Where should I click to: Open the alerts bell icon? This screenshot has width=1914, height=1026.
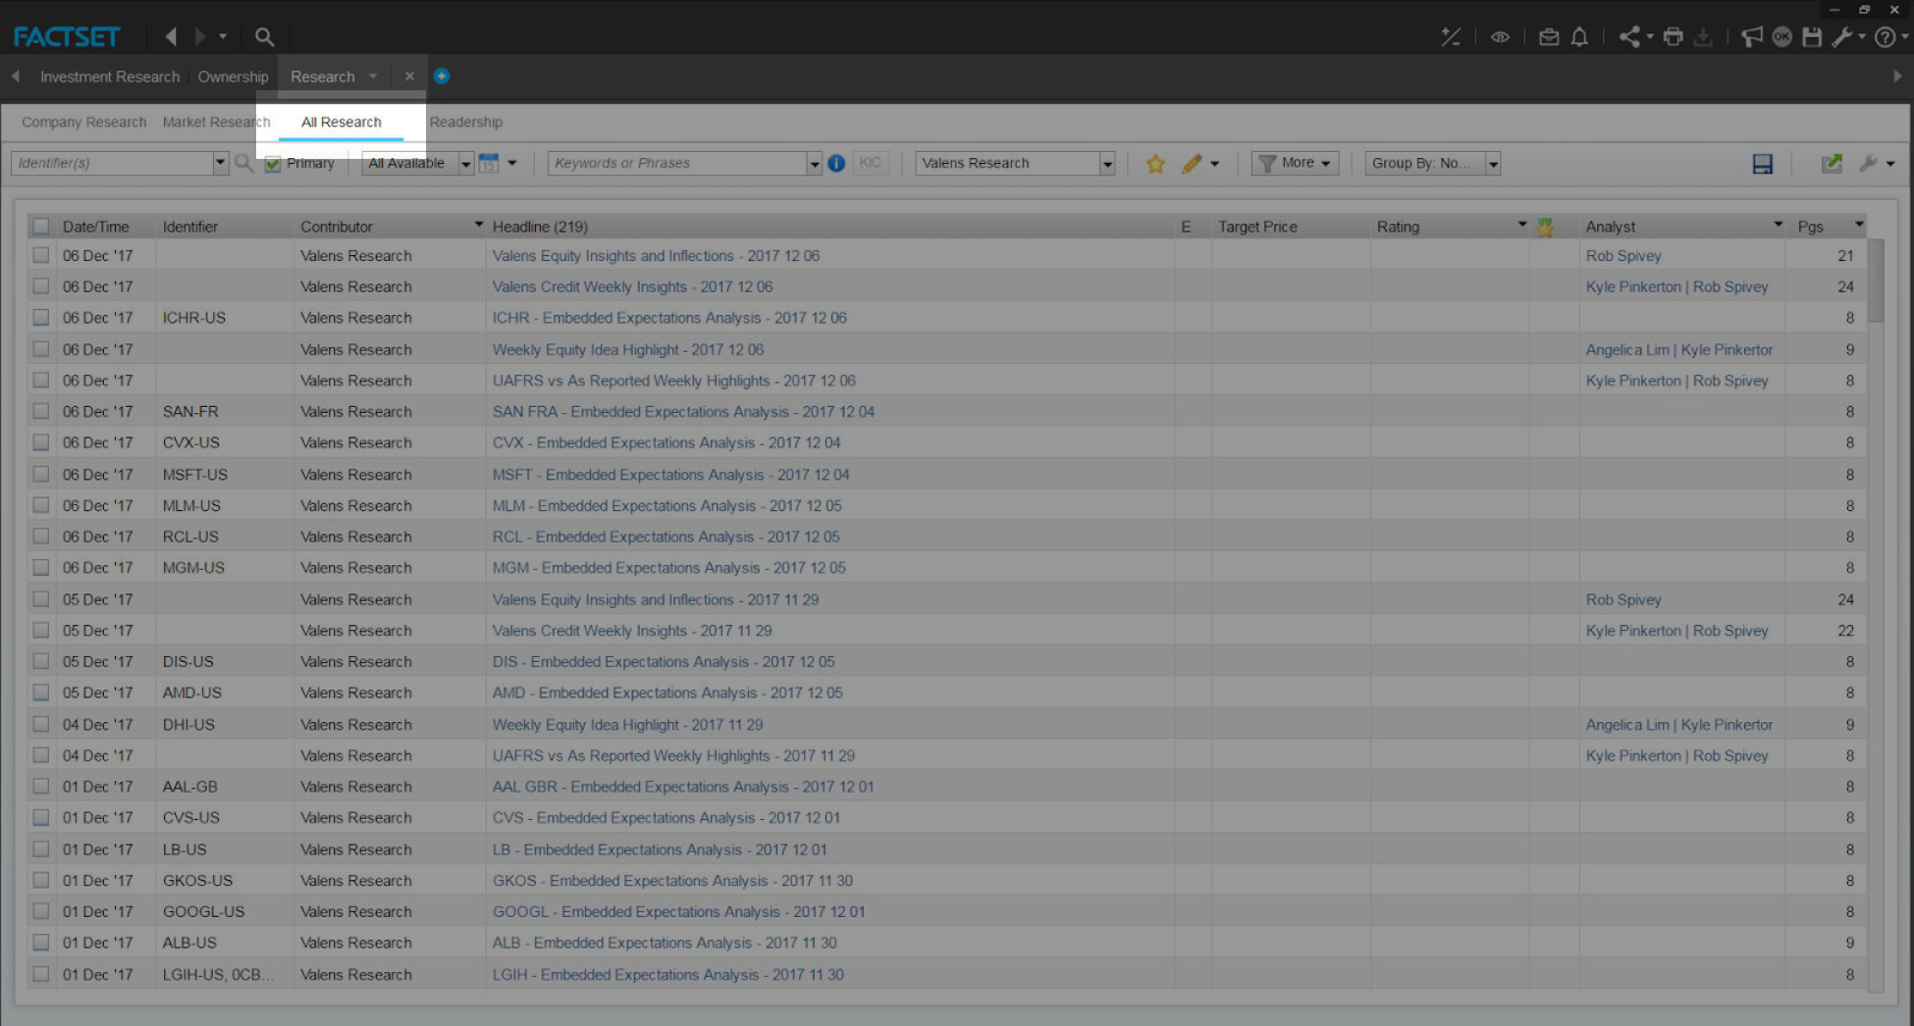[1579, 37]
